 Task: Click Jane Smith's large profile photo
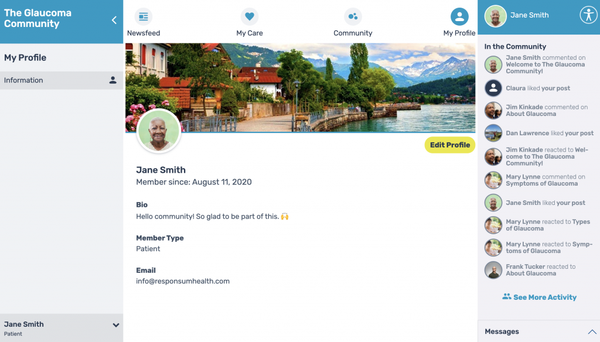158,131
